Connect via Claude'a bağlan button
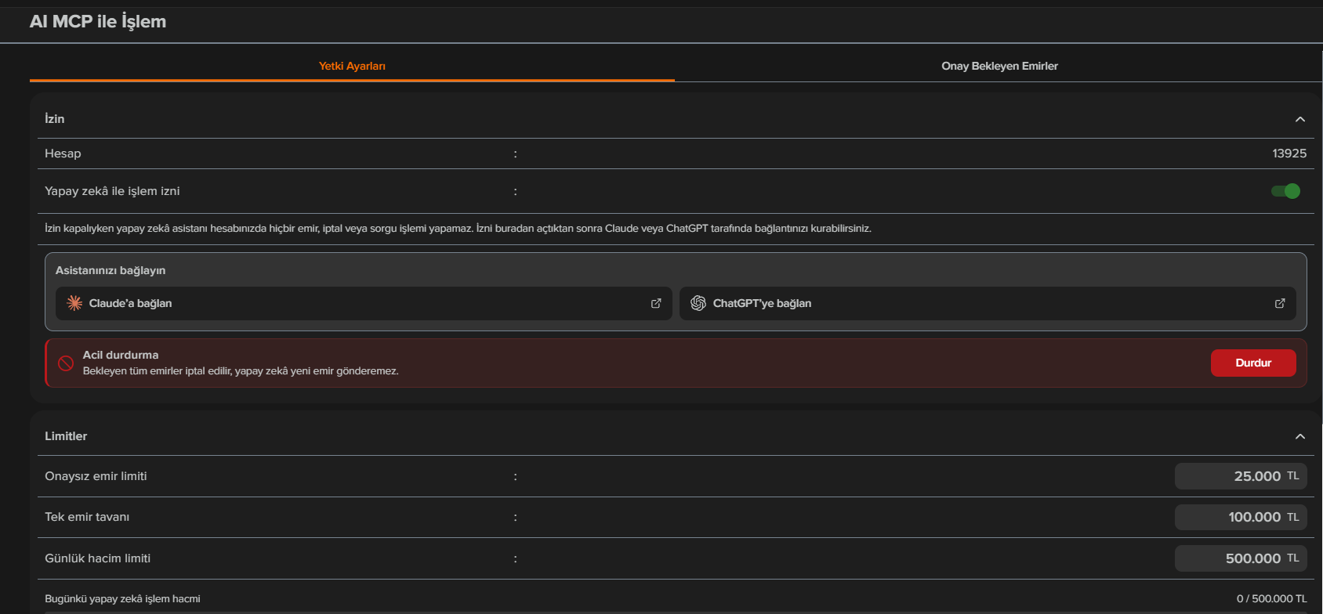The width and height of the screenshot is (1323, 614). (364, 303)
